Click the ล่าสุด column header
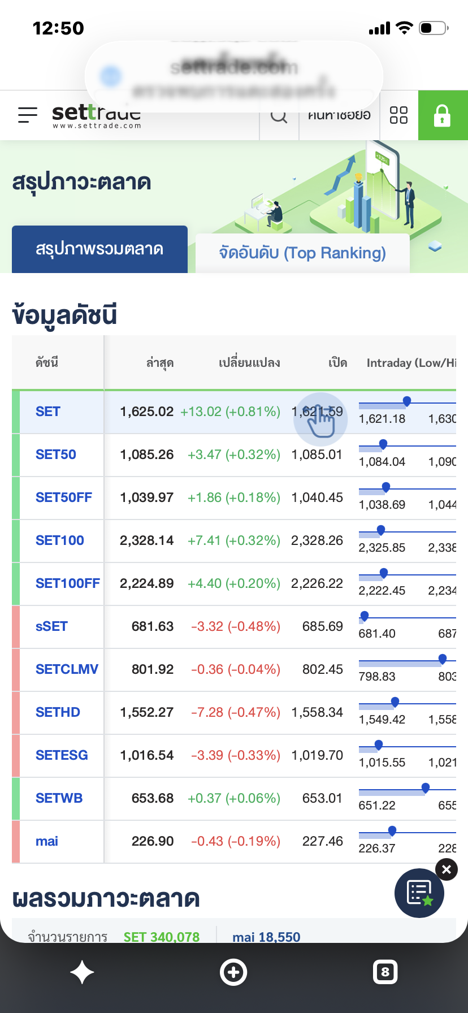This screenshot has width=468, height=1013. tap(160, 363)
